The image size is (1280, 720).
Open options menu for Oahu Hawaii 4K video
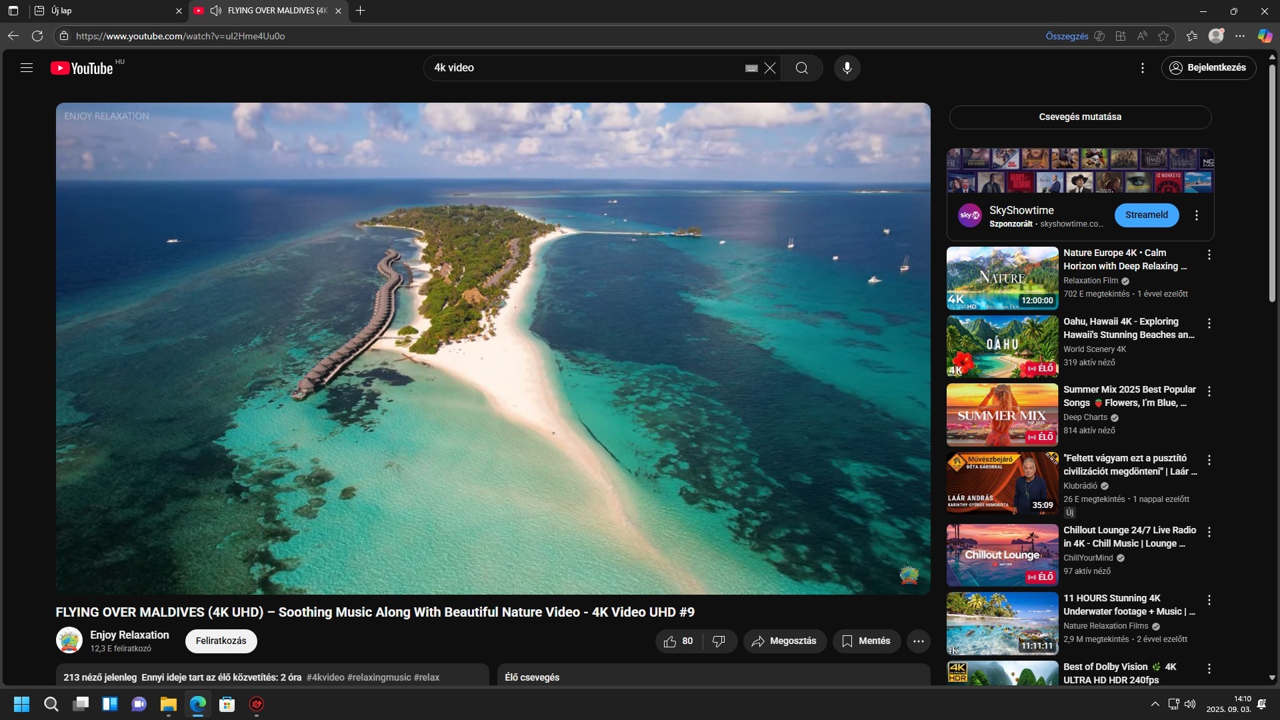point(1209,323)
